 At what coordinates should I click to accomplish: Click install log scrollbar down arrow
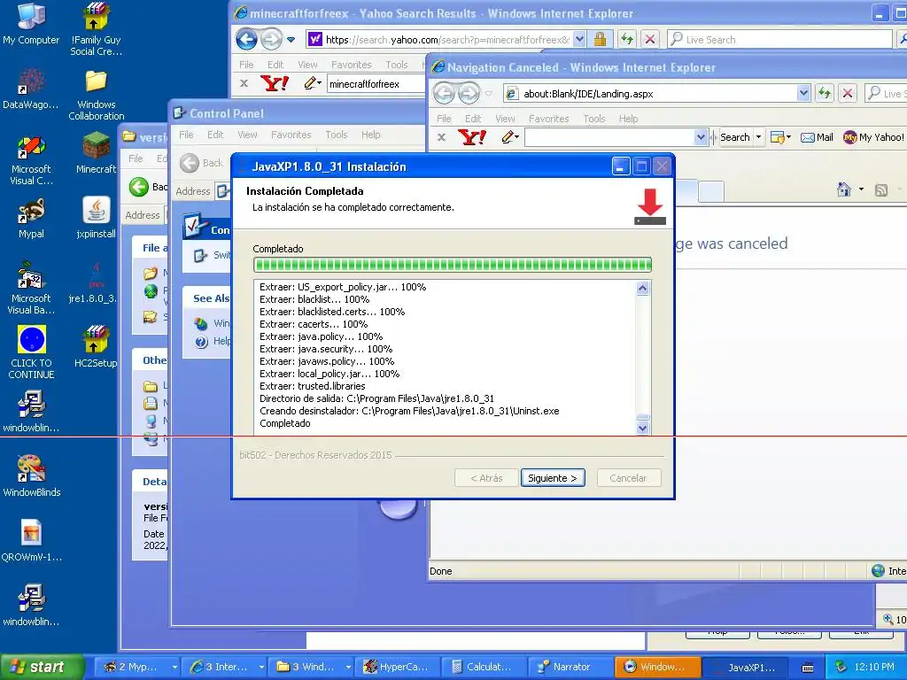tap(642, 428)
